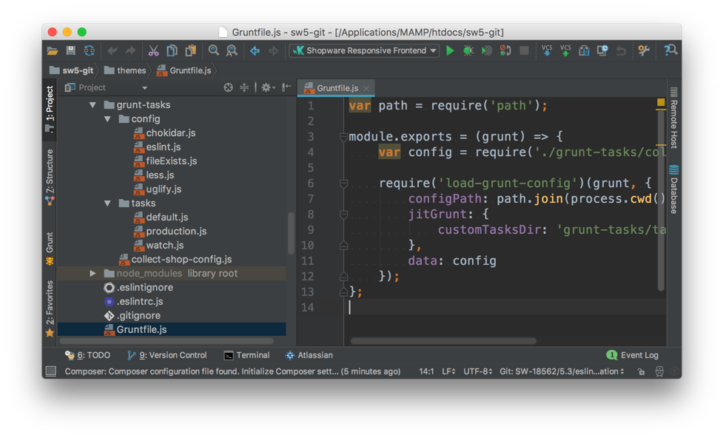Click the editor horizontal scrollbar
Image resolution: width=723 pixels, height=438 pixels.
(x=443, y=341)
